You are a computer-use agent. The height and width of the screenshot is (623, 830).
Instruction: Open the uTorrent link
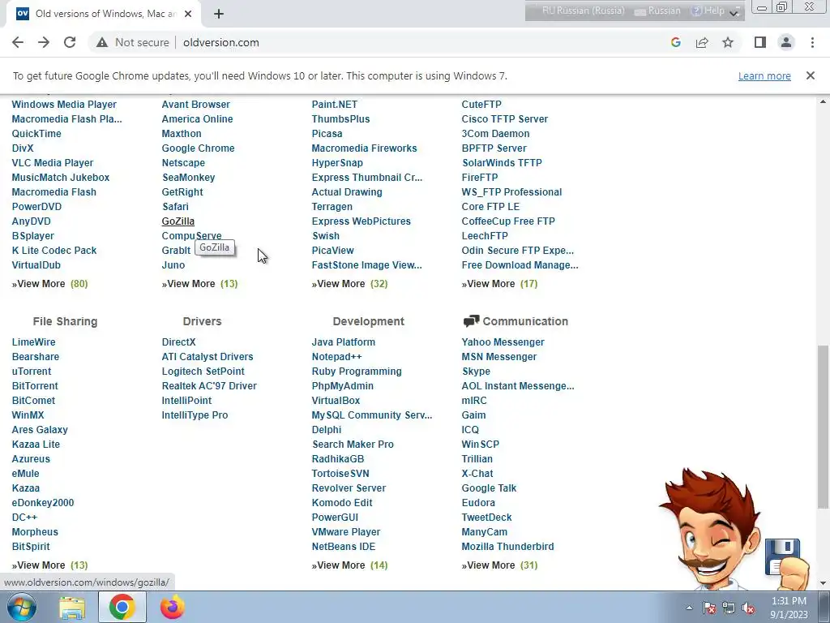pyautogui.click(x=32, y=372)
